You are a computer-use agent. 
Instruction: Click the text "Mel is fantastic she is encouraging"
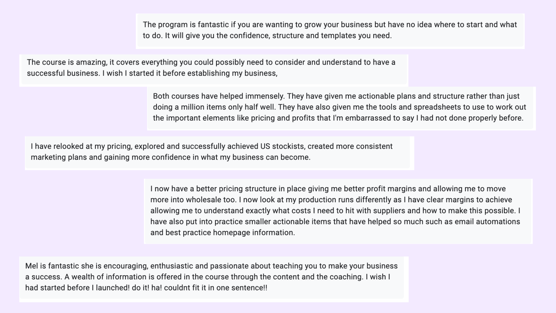87,266
